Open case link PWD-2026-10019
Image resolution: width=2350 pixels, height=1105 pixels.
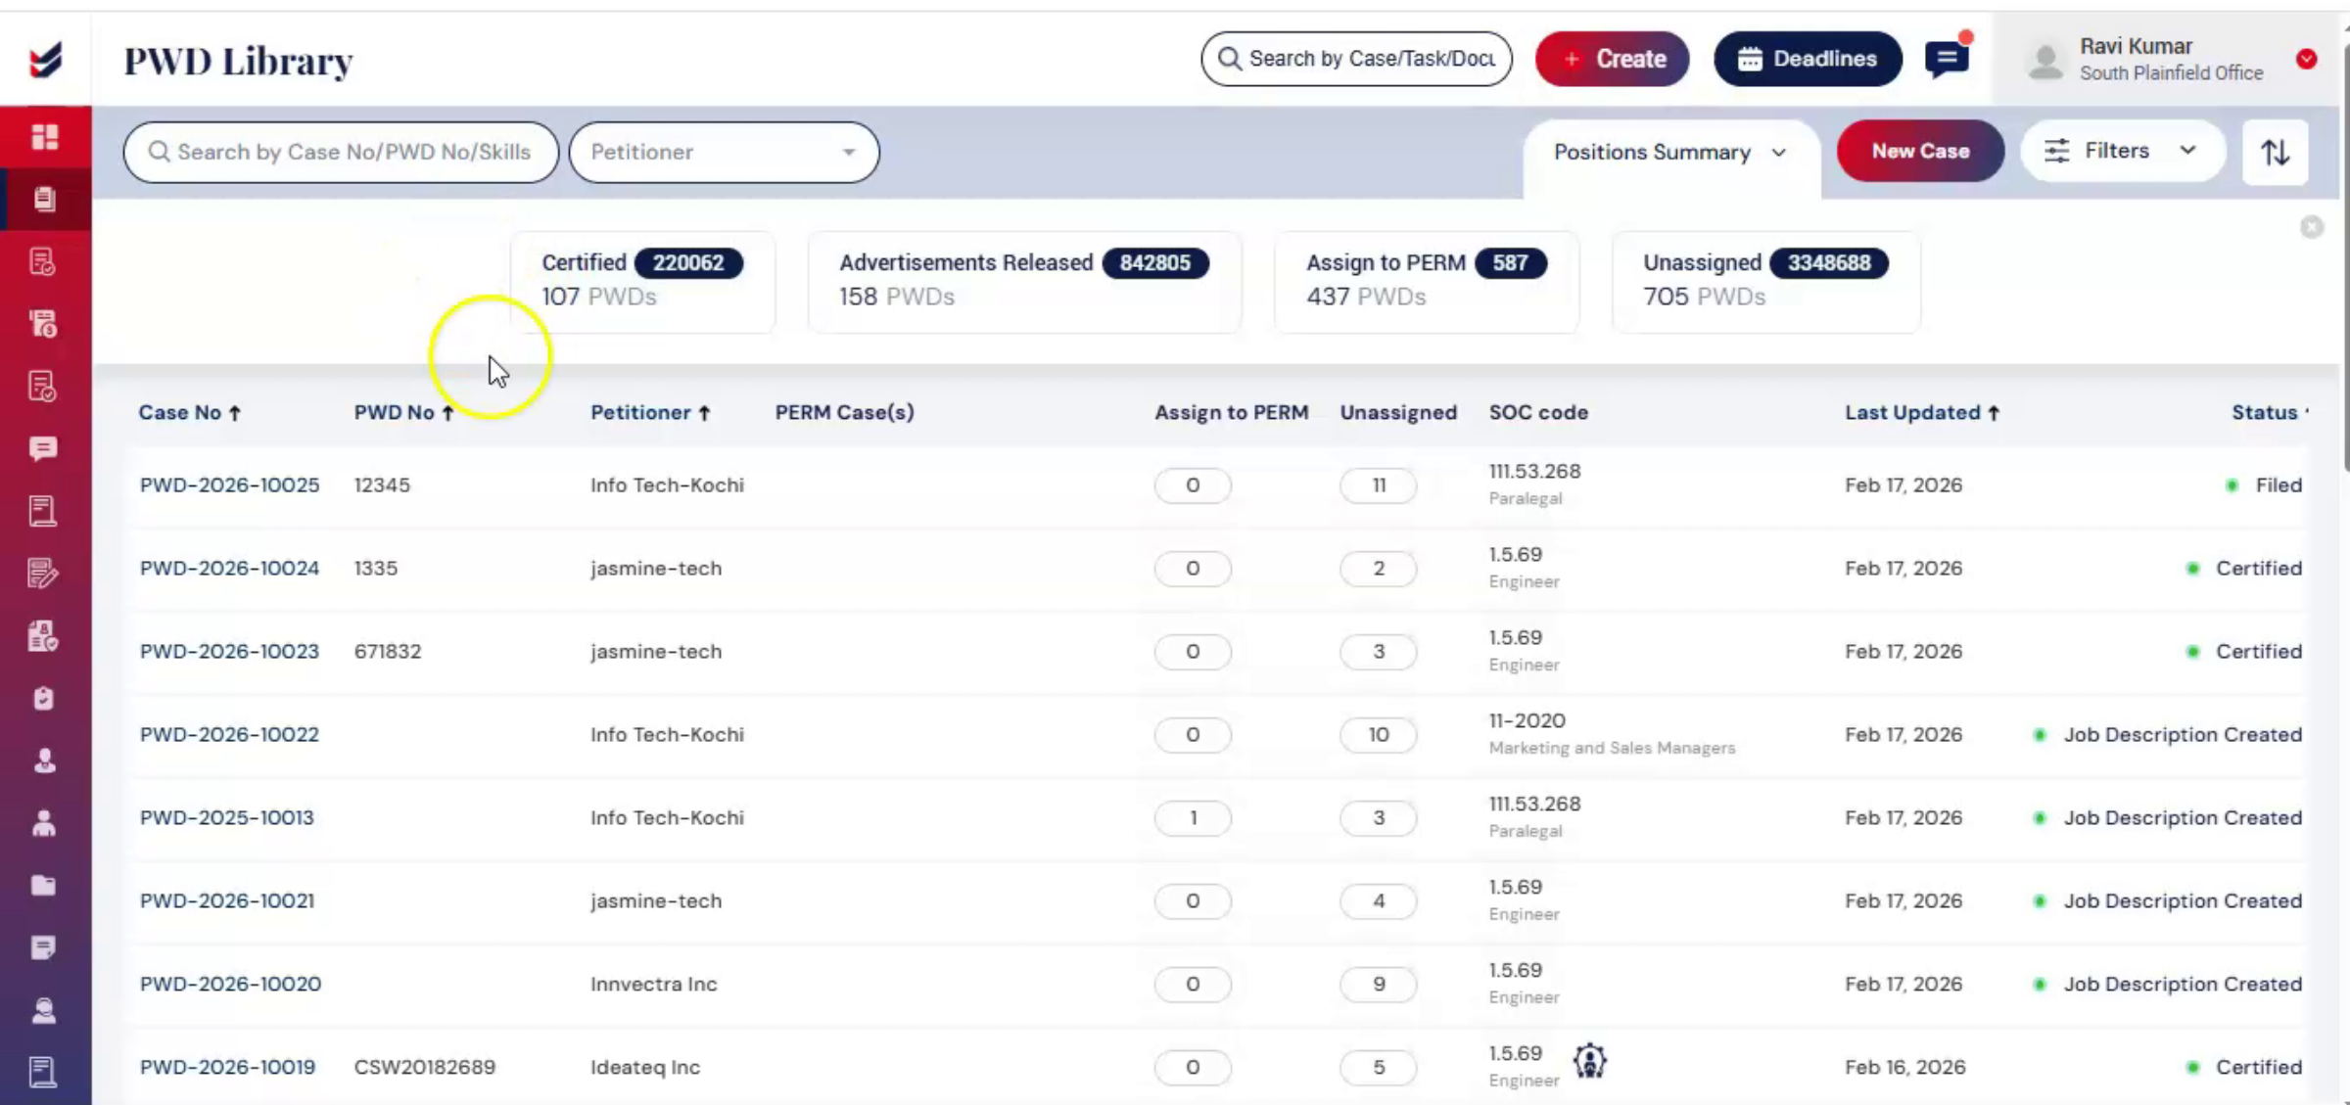point(227,1068)
